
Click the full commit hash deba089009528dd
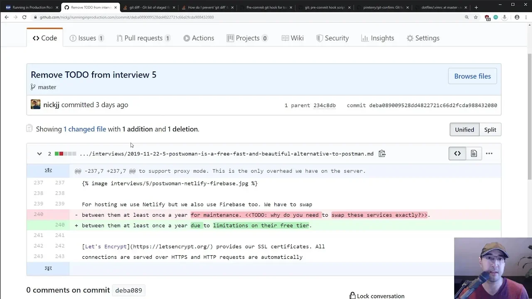coord(433,105)
